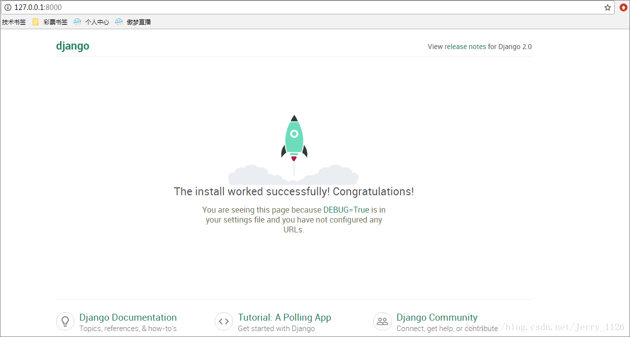
Task: Click the lightbulb icon for Django Documentation
Action: point(65,321)
